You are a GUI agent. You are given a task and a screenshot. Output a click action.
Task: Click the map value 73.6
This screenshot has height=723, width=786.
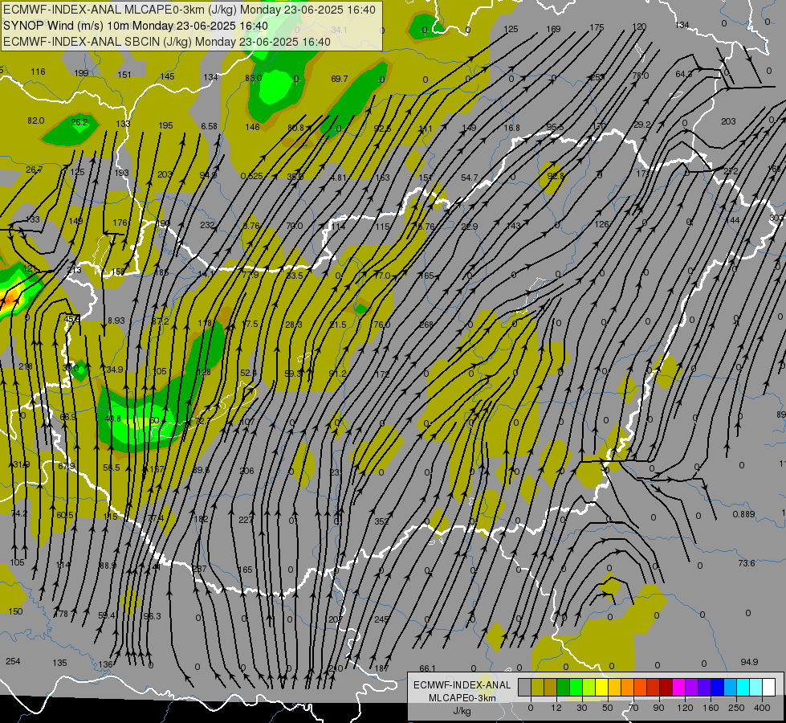click(x=747, y=563)
